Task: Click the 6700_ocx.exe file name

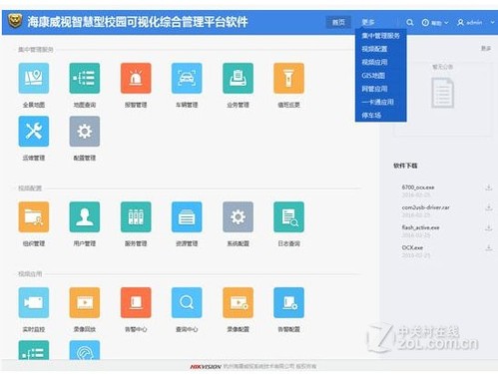Action: 418,187
